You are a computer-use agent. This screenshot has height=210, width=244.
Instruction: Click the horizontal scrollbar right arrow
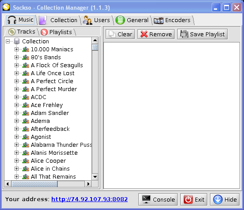pyautogui.click(x=88, y=184)
